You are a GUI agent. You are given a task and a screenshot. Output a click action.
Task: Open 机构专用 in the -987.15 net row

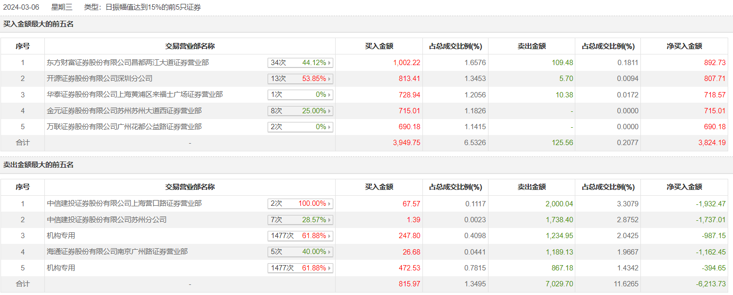[61, 236]
